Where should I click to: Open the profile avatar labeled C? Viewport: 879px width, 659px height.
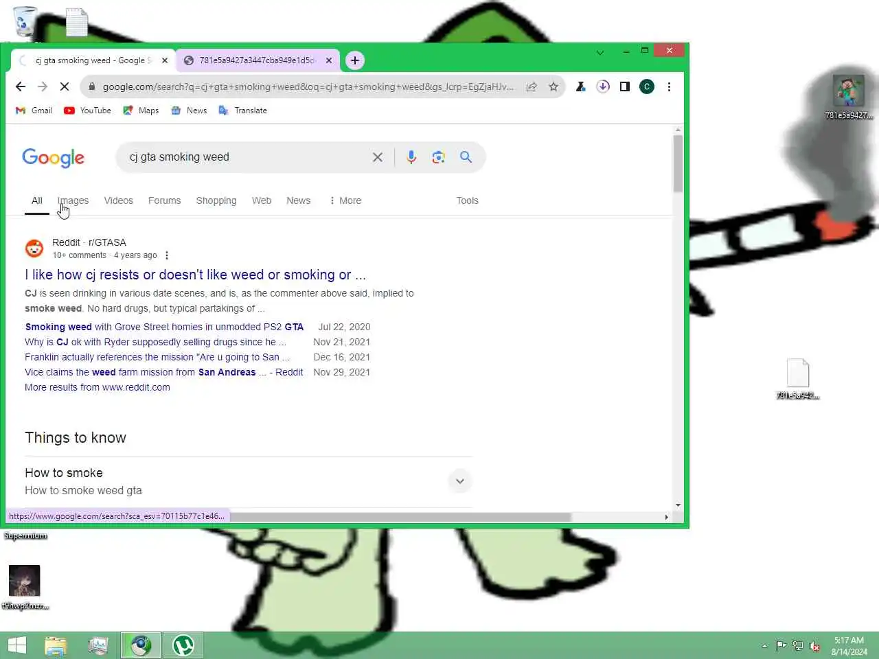click(x=647, y=86)
